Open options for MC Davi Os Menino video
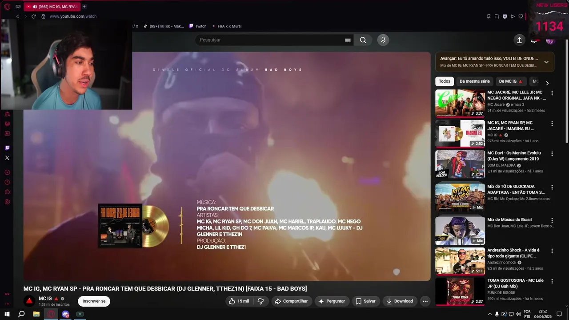 tap(552, 154)
